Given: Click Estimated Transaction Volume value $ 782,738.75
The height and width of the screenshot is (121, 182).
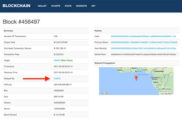Looking at the screenshot, I should coord(60,48).
